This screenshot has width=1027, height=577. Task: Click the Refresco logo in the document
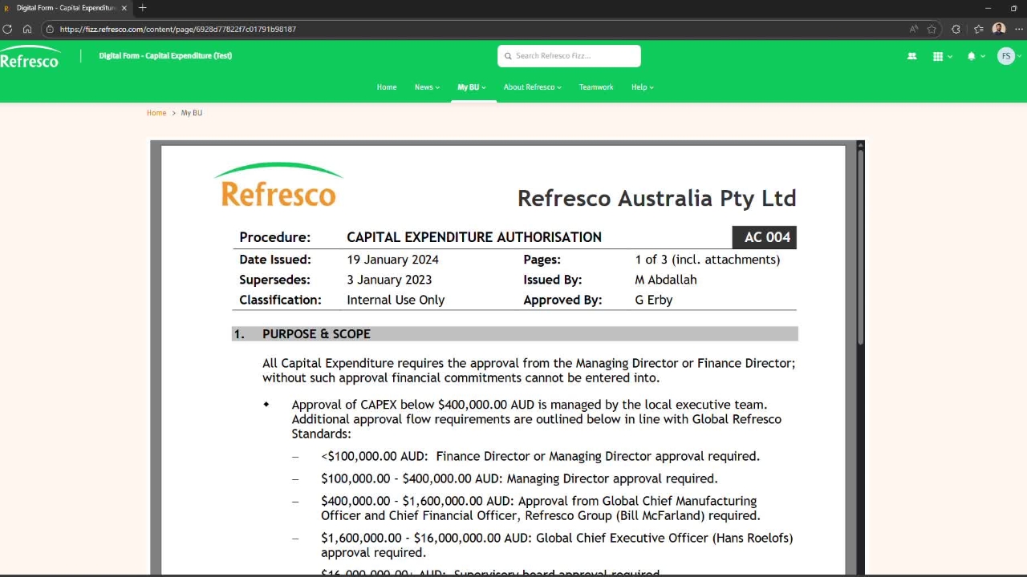278,185
